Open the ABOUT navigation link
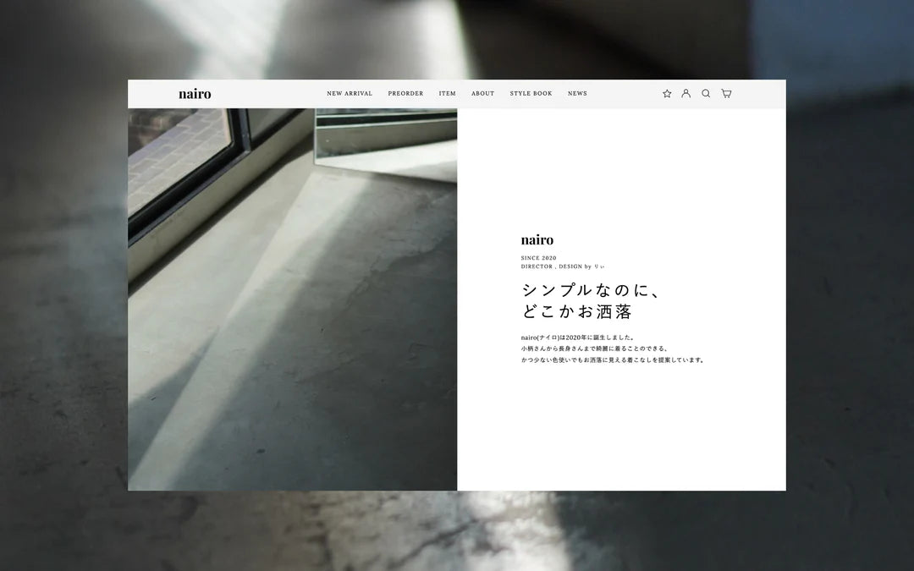Screen dimensions: 914x571 point(482,94)
